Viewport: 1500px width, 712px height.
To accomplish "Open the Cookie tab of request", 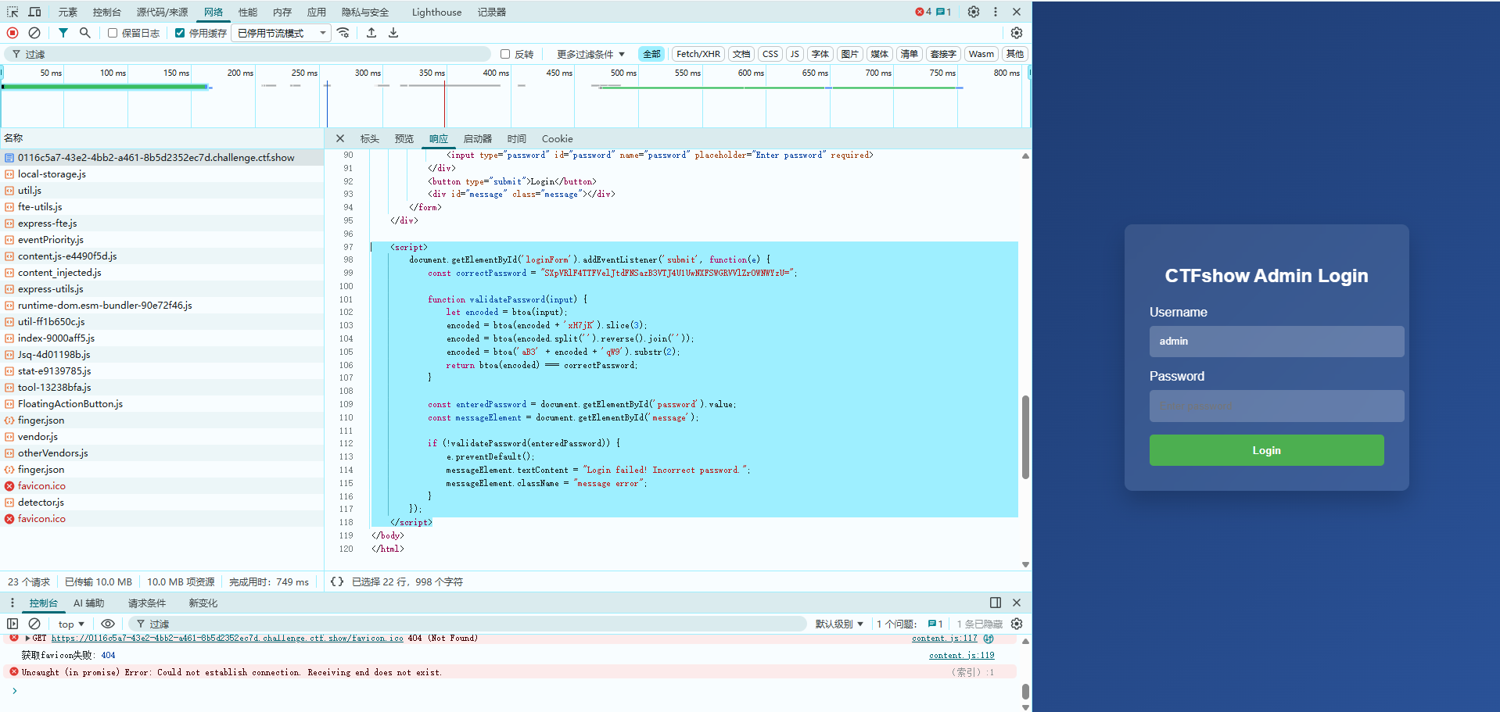I will tap(557, 138).
